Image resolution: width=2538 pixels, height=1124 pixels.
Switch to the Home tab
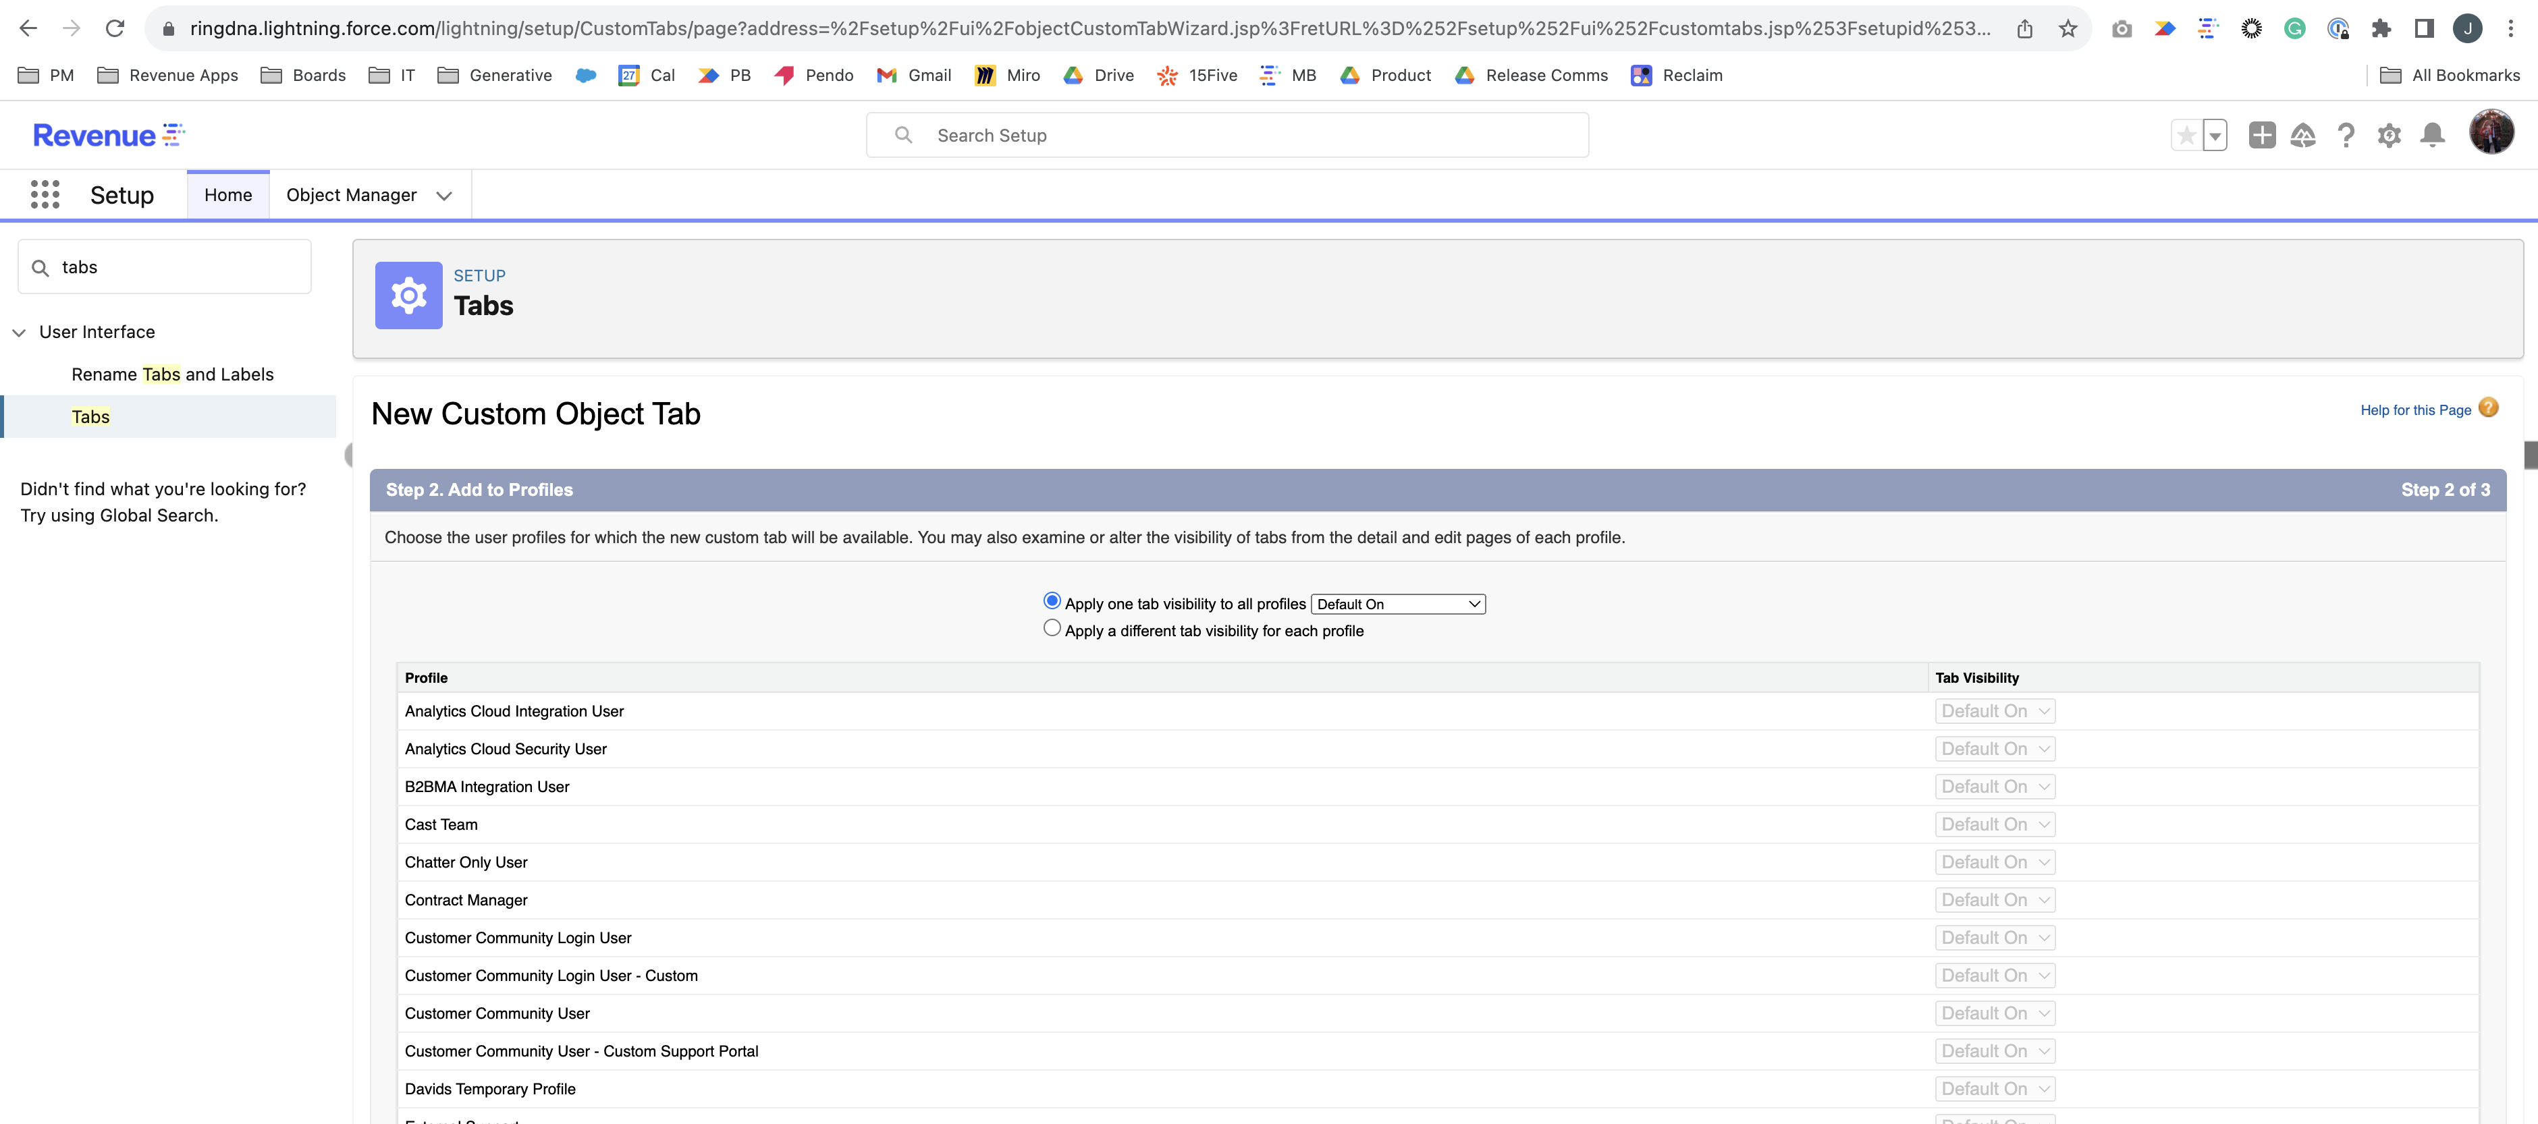pyautogui.click(x=227, y=194)
